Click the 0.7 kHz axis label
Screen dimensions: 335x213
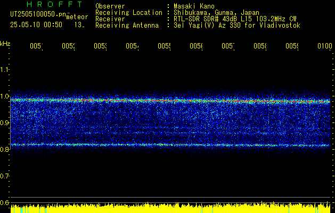(4, 176)
